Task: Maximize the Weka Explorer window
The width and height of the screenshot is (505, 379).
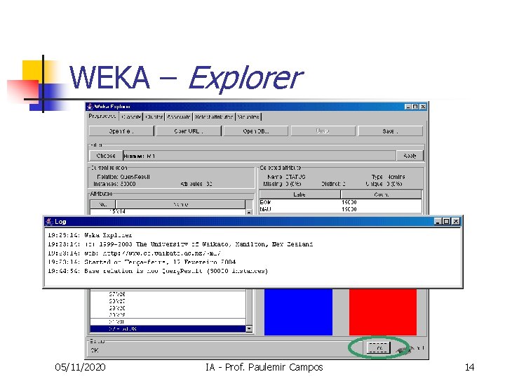Action: coord(415,107)
